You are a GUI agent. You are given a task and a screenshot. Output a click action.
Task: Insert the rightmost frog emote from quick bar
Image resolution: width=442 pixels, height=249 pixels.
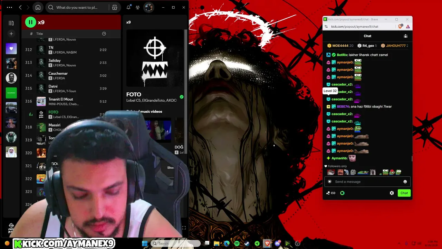pos(398,172)
